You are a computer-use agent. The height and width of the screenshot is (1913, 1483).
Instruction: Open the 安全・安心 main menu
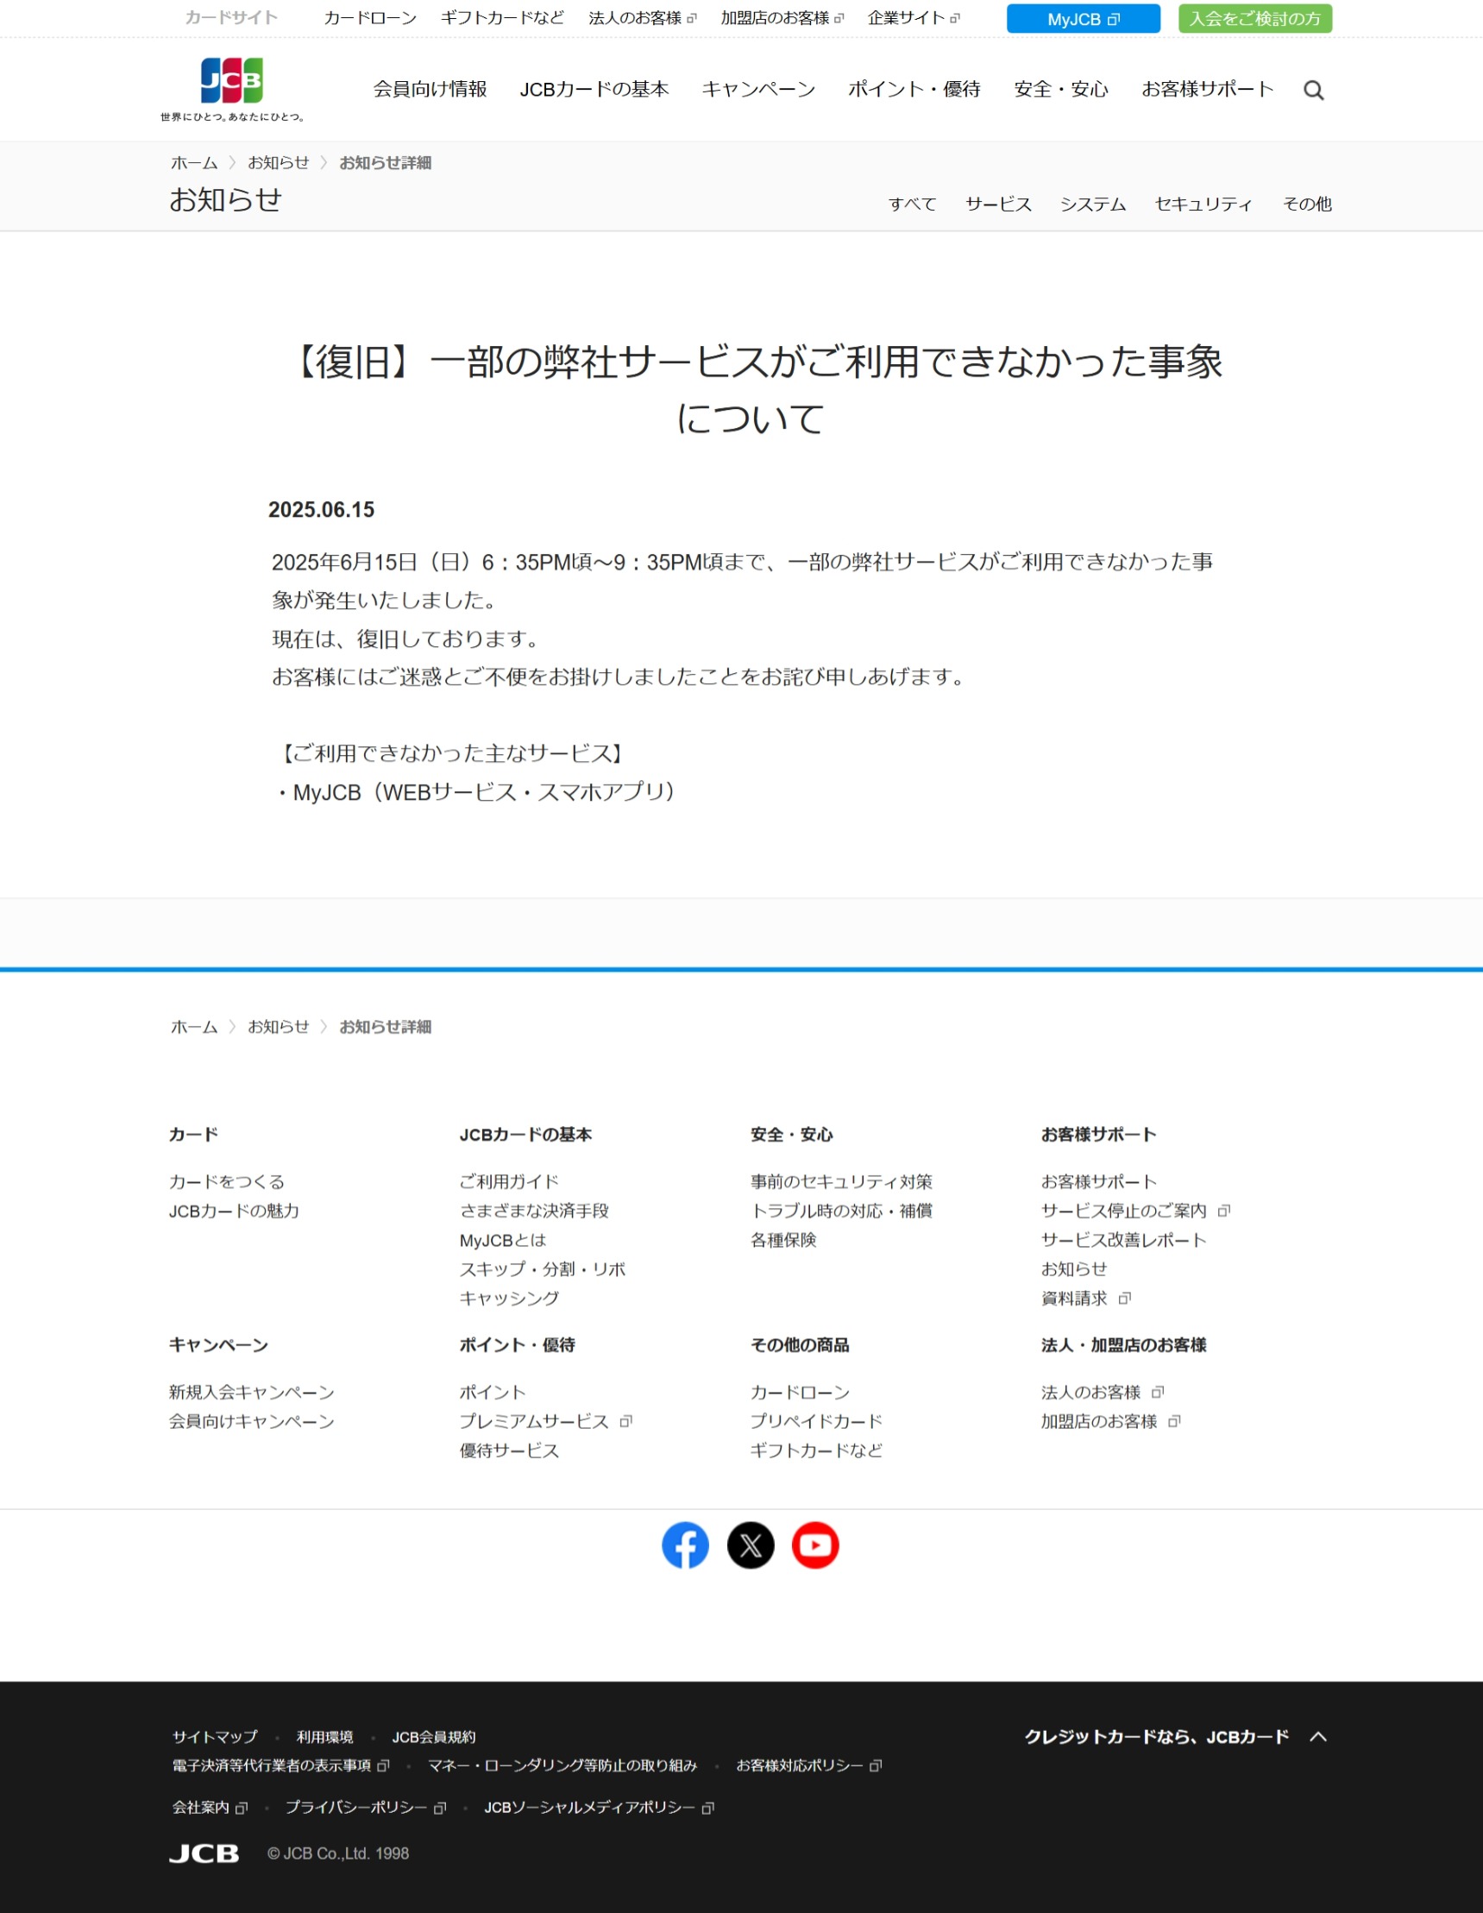pyautogui.click(x=1061, y=90)
